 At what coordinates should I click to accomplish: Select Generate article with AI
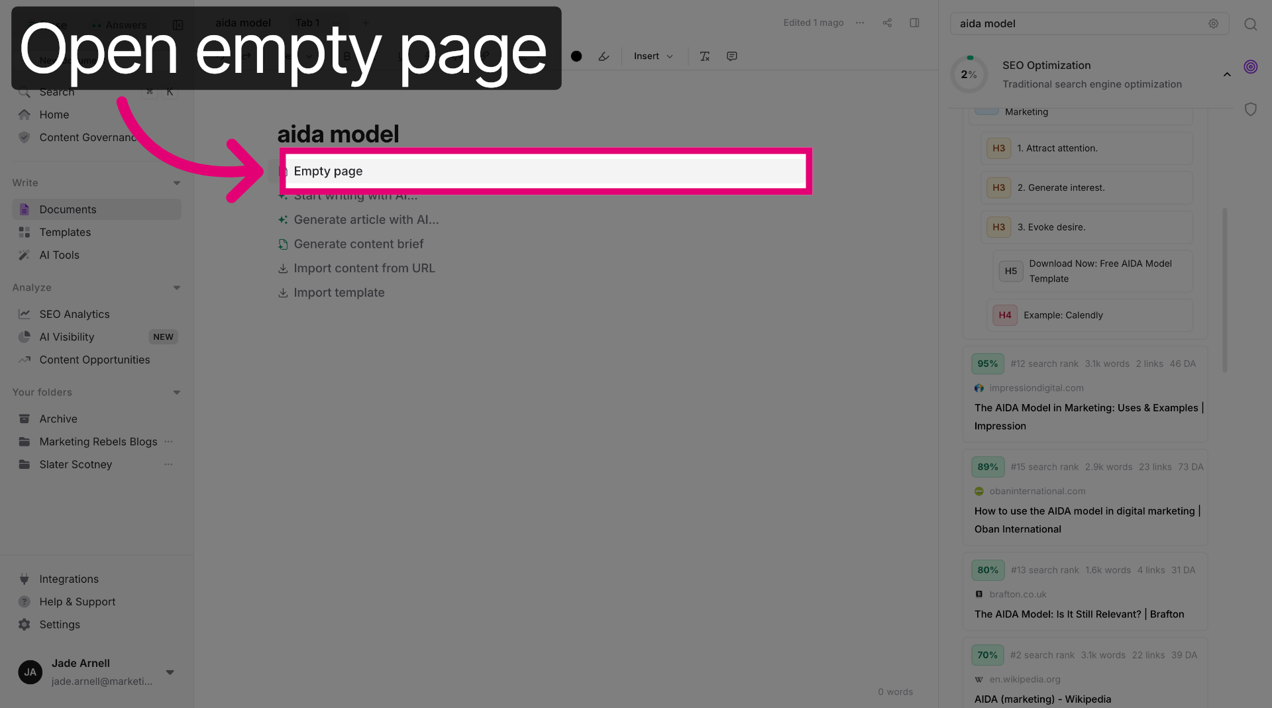[366, 219]
